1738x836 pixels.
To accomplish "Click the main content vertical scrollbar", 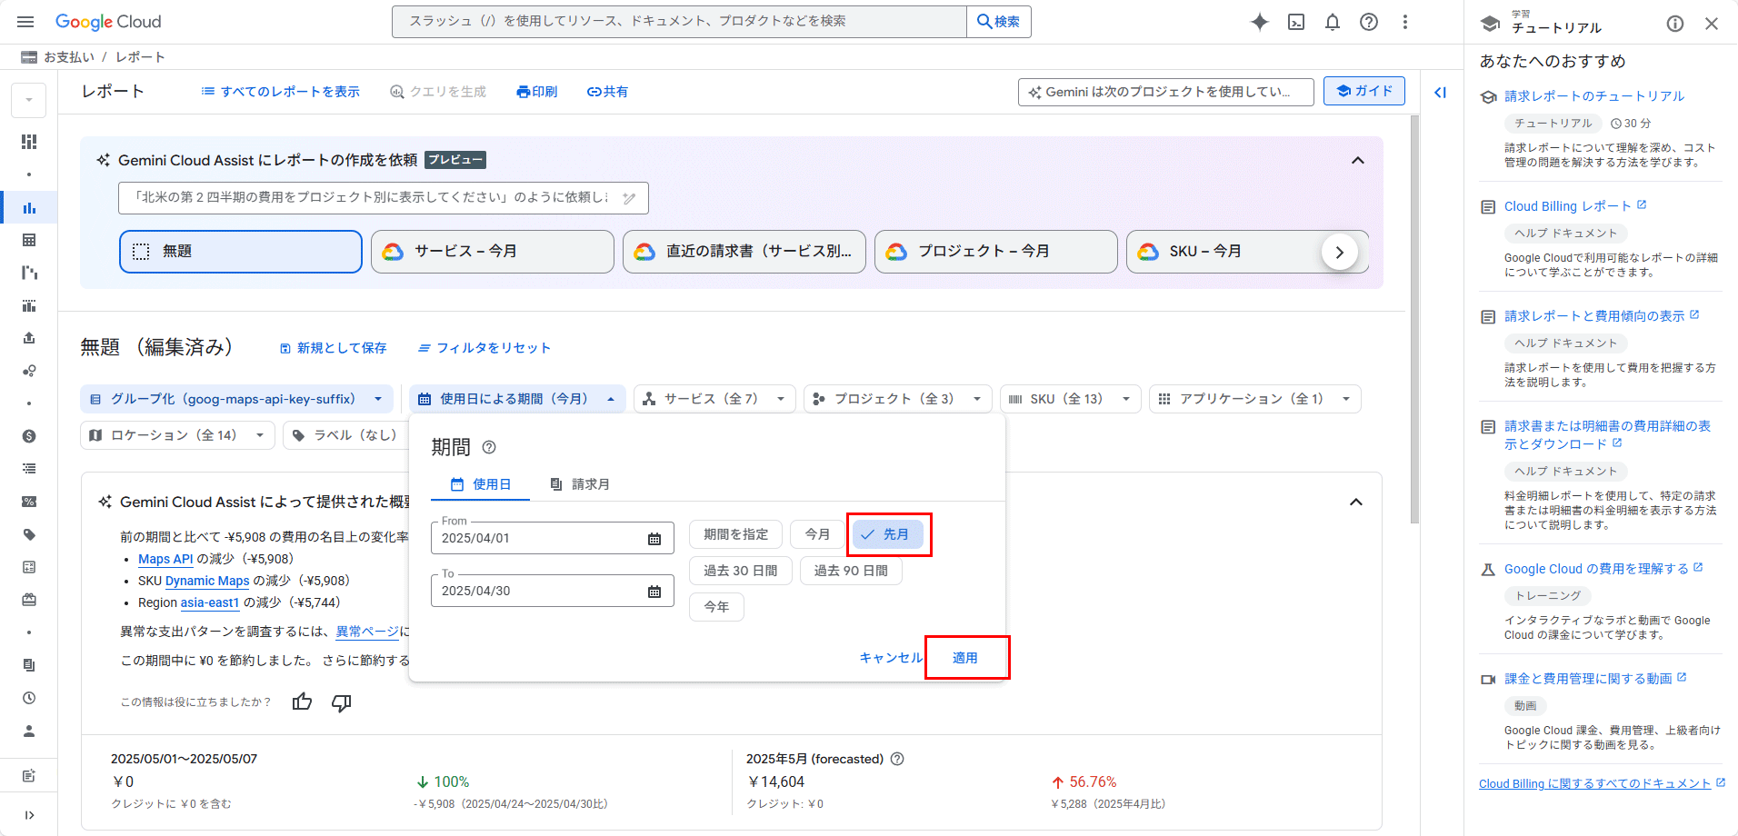I will pos(1413,318).
